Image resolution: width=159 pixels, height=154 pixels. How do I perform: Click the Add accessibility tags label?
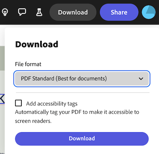pyautogui.click(x=52, y=104)
